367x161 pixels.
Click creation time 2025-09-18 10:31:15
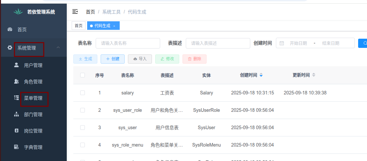tap(252, 93)
